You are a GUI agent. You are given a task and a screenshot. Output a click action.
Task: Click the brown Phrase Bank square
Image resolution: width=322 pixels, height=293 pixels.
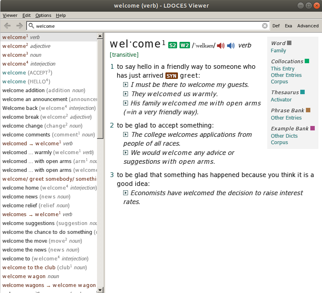pyautogui.click(x=308, y=110)
